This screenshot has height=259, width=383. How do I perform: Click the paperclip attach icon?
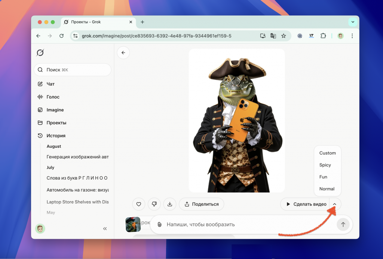[159, 225]
